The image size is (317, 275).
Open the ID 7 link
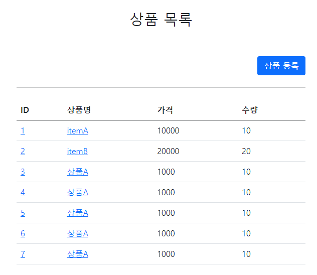(x=23, y=254)
